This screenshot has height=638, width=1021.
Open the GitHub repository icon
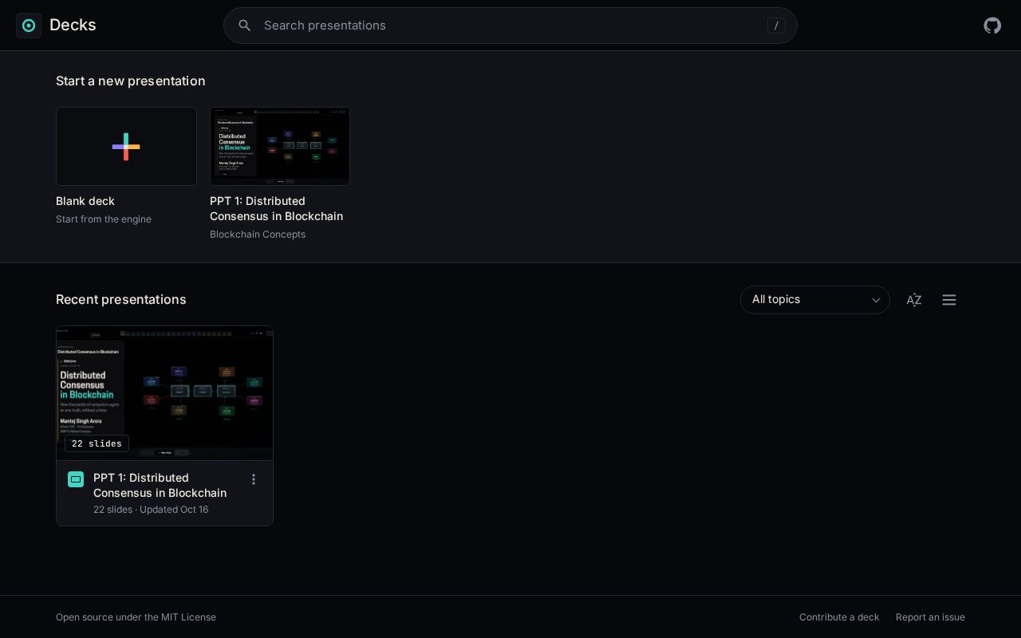point(992,26)
